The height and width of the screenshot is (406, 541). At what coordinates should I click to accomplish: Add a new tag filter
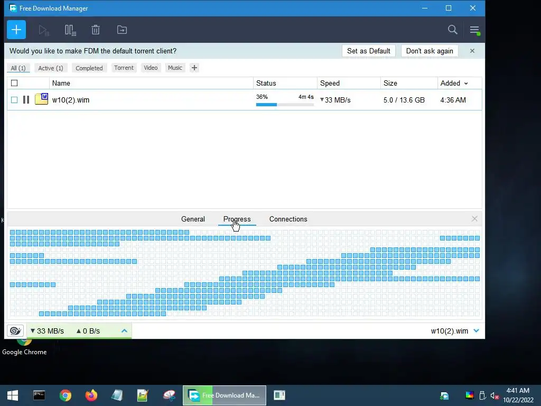tap(194, 68)
